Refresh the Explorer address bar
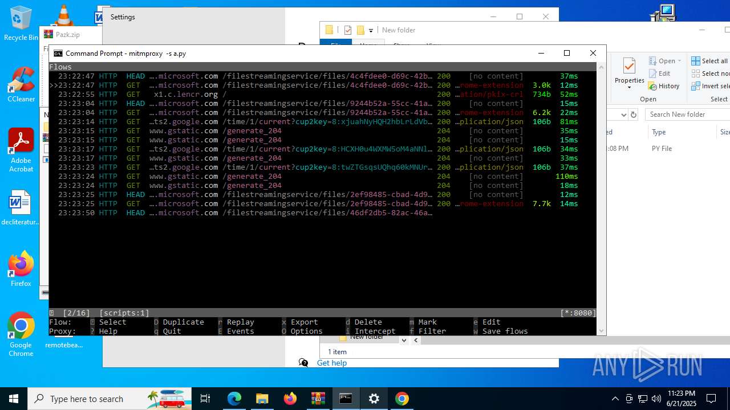Viewport: 730px width, 410px height. click(x=633, y=114)
